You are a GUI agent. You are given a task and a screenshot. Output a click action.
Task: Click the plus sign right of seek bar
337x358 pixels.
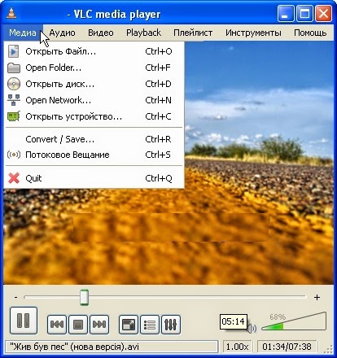click(317, 298)
